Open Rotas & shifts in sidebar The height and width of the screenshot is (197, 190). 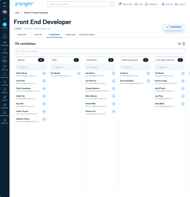pos(5,59)
